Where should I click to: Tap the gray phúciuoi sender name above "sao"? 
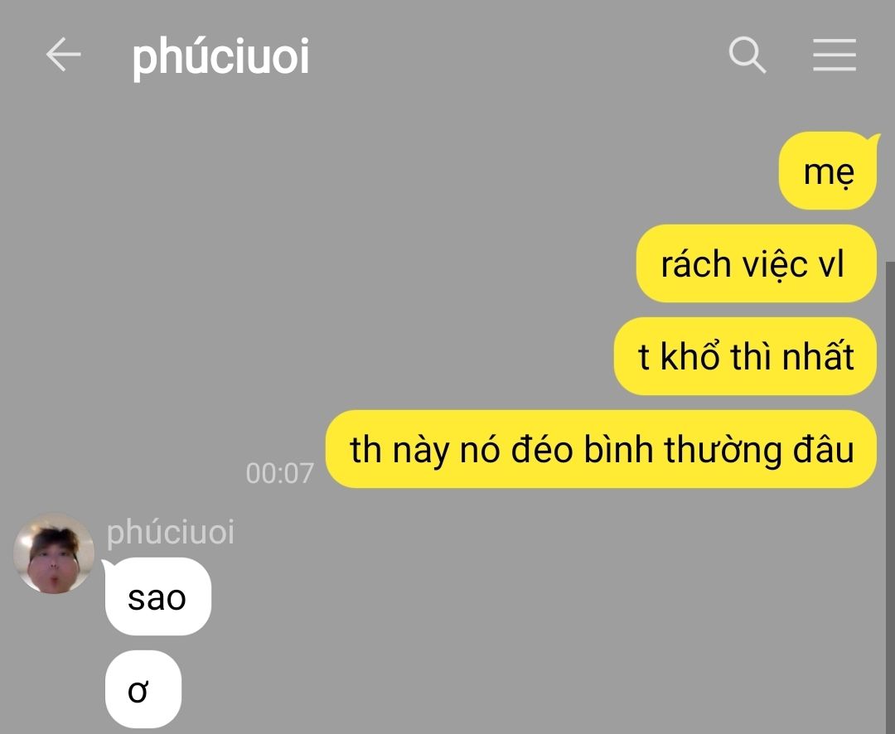coord(170,532)
